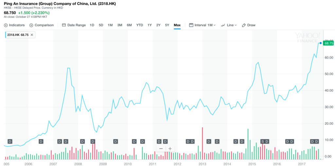Image resolution: width=335 pixels, height=166 pixels.
Task: Click the blue endpoint dot on price line
Action: [321, 43]
